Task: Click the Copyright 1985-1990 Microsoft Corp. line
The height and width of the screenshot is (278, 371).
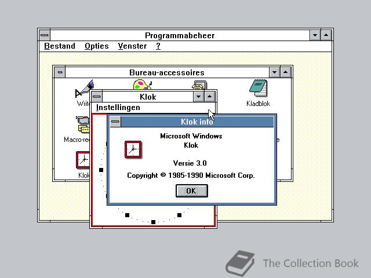Action: [x=191, y=175]
